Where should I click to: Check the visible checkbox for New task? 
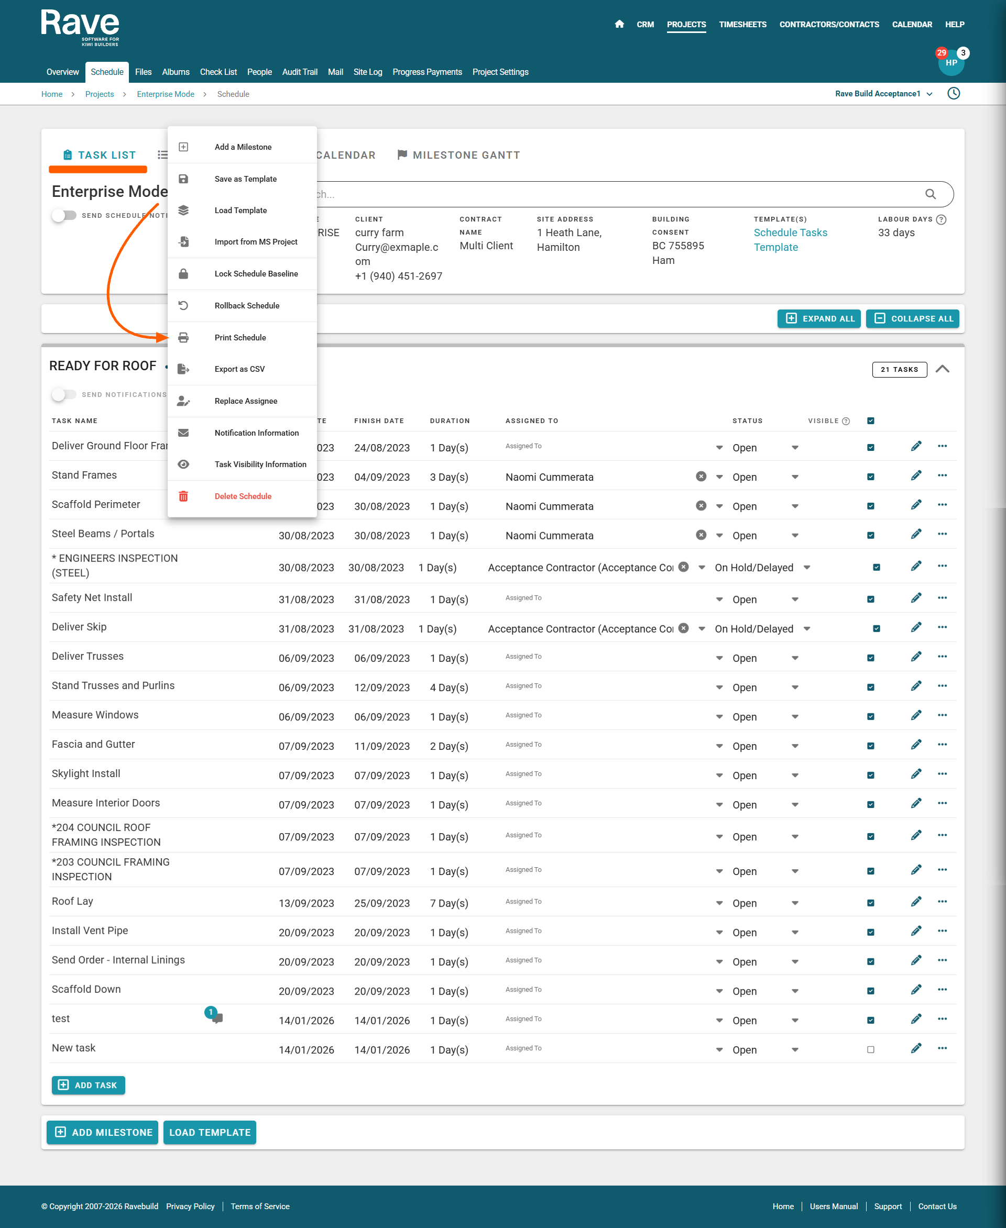click(x=870, y=1049)
